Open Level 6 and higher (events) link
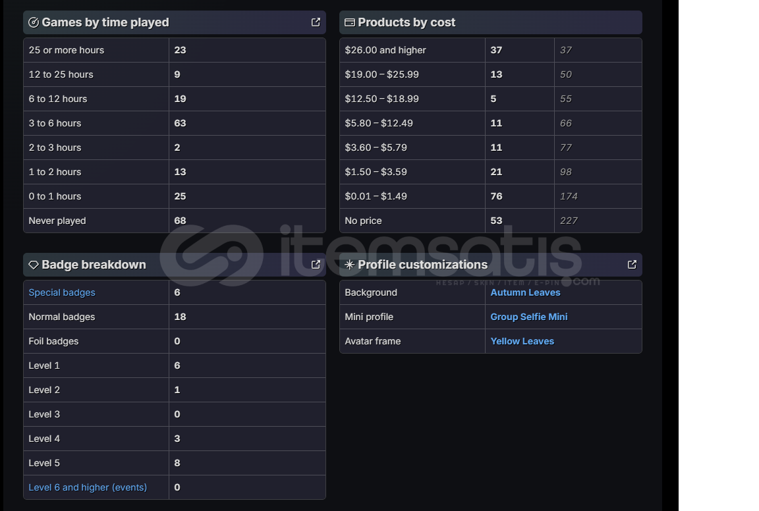This screenshot has height=511, width=759. coord(88,487)
